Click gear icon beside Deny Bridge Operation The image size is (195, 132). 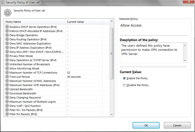tap(7, 35)
